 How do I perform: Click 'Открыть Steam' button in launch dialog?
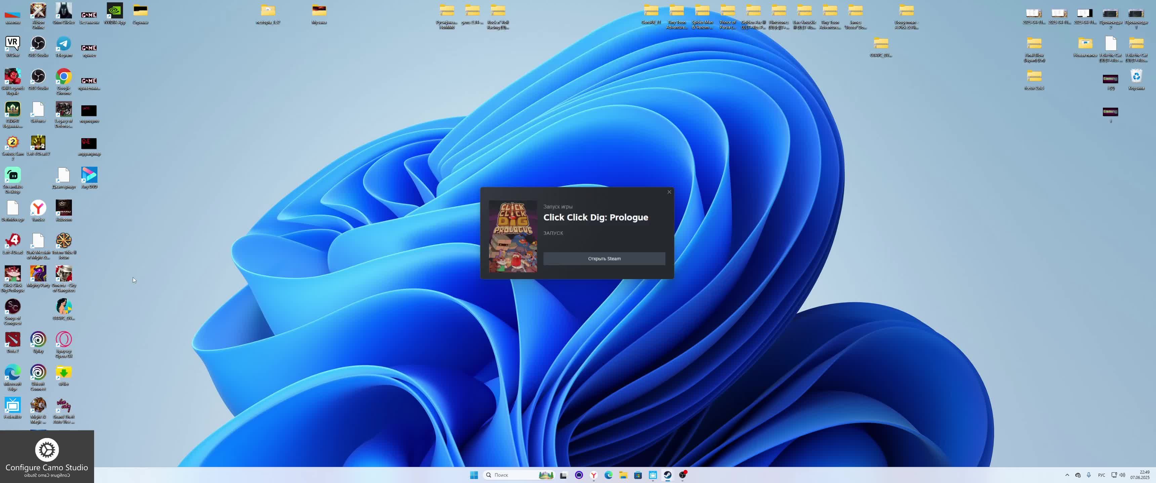(604, 259)
